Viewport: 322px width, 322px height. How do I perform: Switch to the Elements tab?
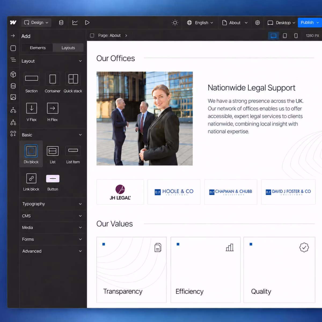pos(38,48)
